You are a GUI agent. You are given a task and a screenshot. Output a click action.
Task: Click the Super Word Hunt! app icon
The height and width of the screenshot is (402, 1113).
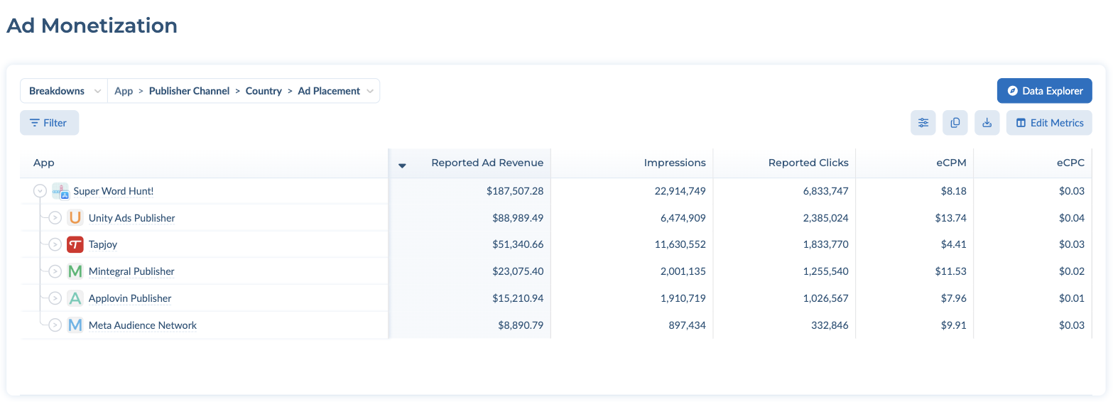(60, 191)
